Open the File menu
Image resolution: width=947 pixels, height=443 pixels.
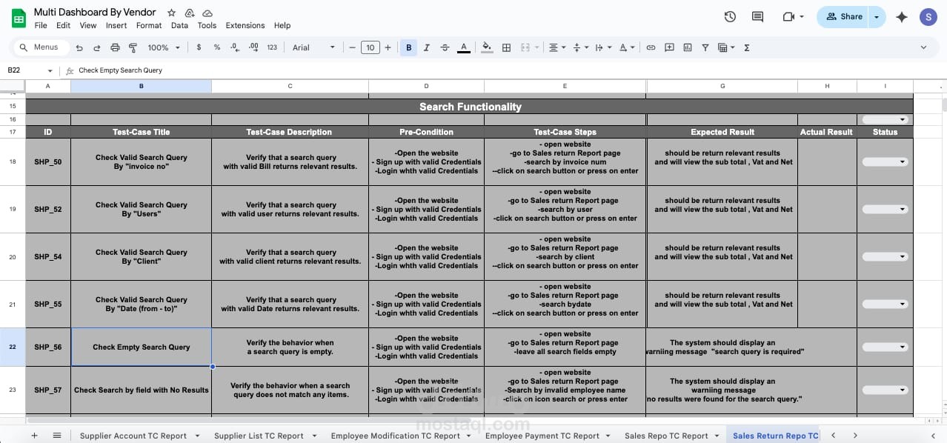[41, 25]
